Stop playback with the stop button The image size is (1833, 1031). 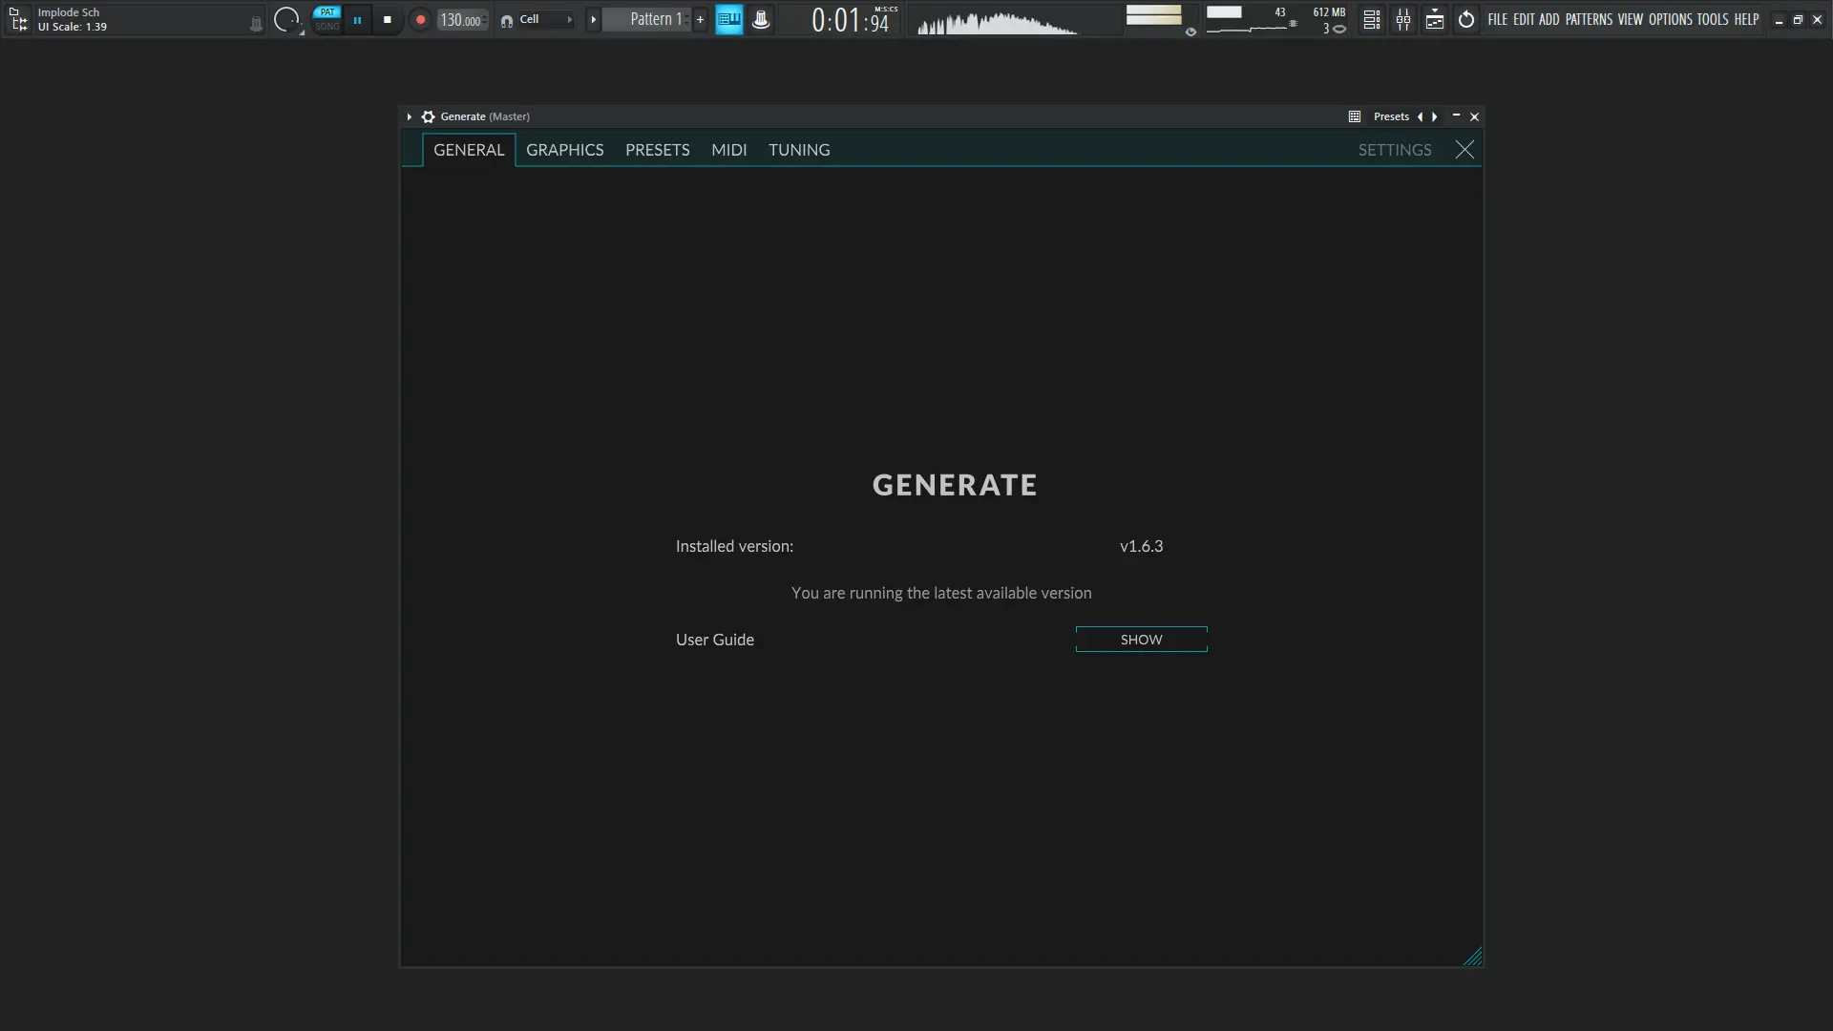pyautogui.click(x=387, y=19)
